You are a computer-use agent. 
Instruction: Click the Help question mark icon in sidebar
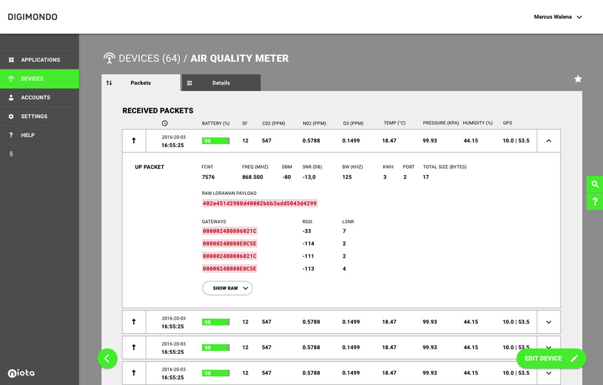11,135
